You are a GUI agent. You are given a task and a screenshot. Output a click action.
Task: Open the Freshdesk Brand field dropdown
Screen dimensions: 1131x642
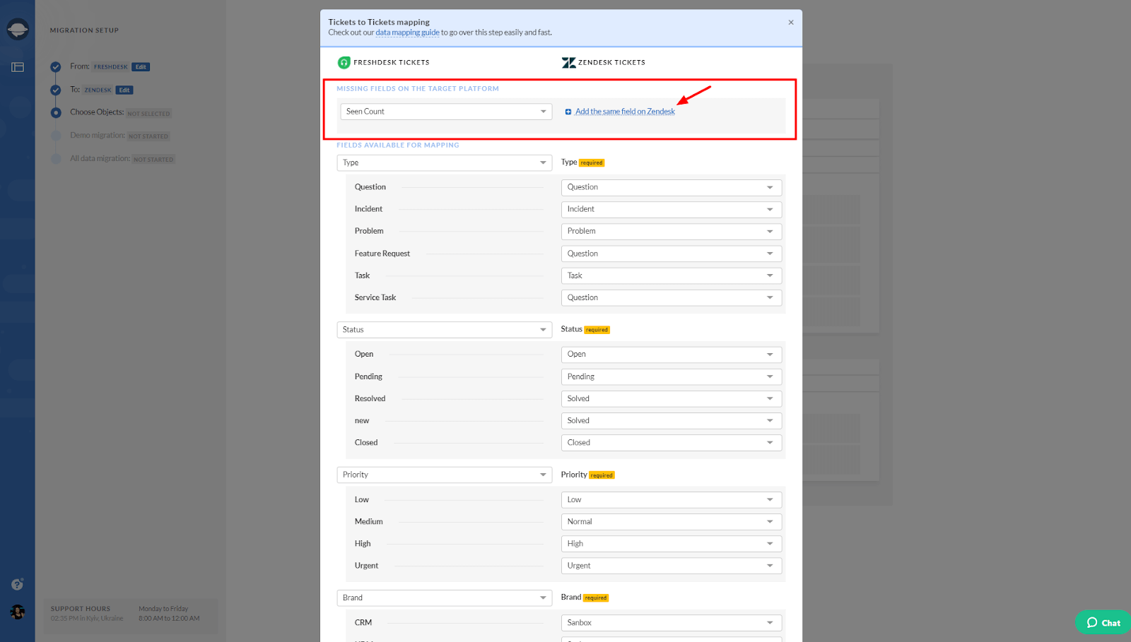tap(445, 598)
